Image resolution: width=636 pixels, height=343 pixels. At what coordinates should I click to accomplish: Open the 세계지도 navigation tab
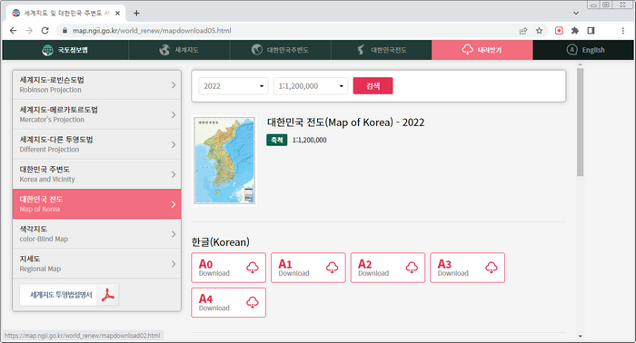(179, 50)
